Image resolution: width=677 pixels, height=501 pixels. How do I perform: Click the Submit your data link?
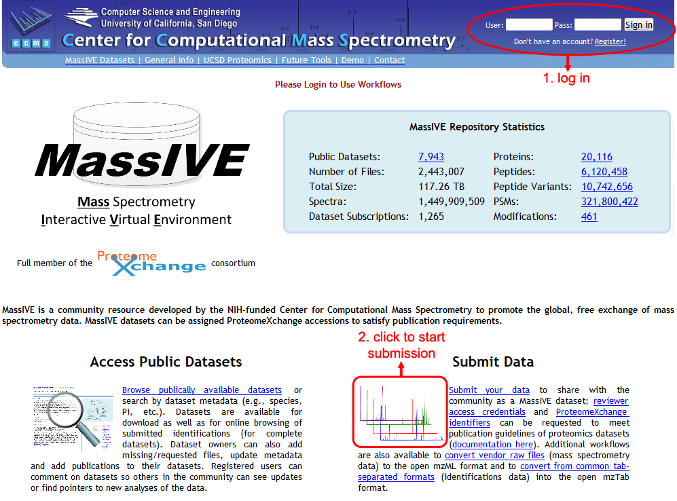coord(489,390)
